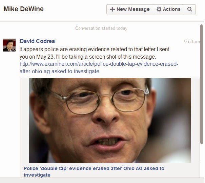Viewport: 205px width, 183px height.
Task: Open the Actions dropdown menu
Action: tap(168, 9)
